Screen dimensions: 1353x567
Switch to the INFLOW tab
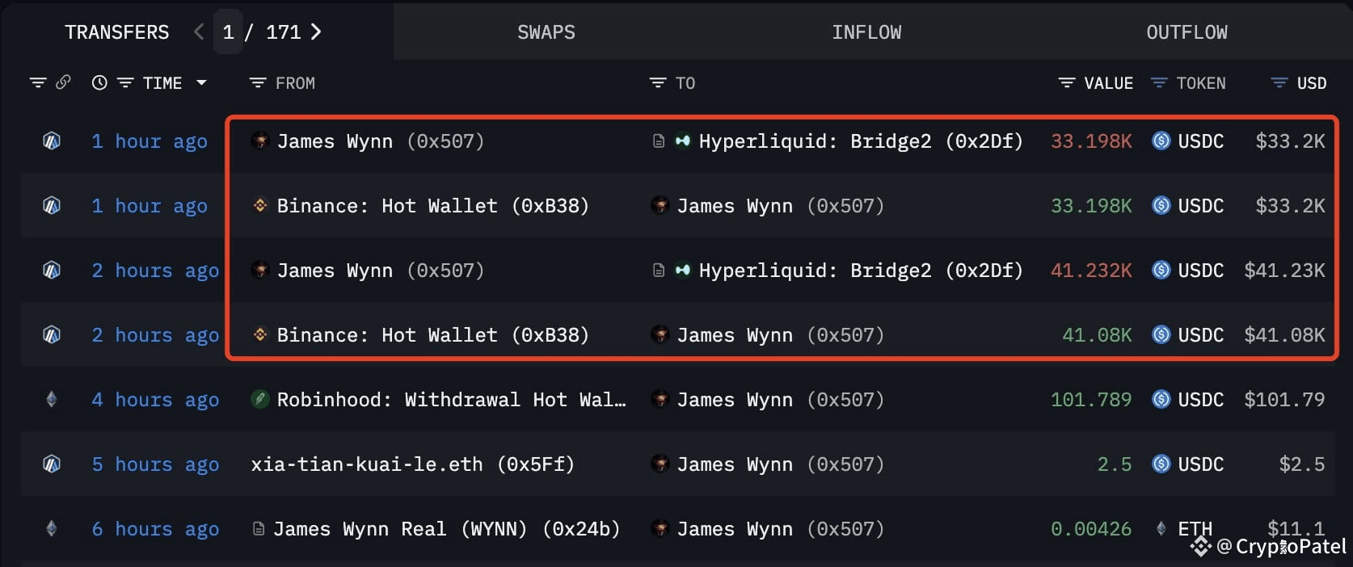tap(866, 32)
